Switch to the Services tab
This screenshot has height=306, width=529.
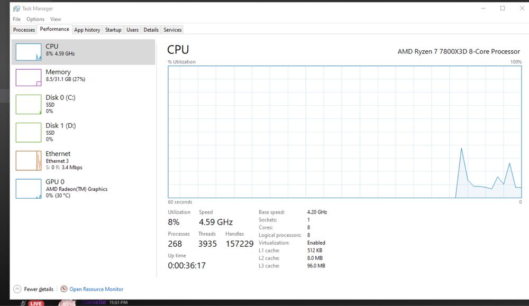(x=172, y=30)
